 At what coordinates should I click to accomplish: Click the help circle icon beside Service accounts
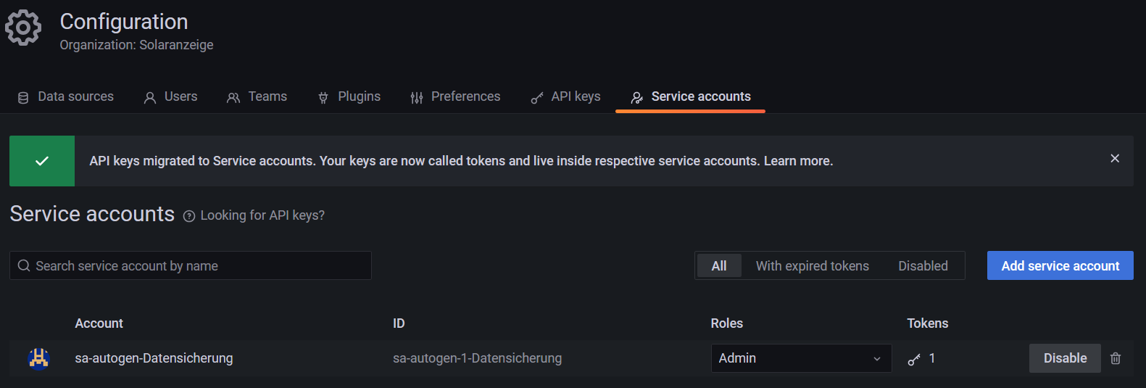coord(189,216)
